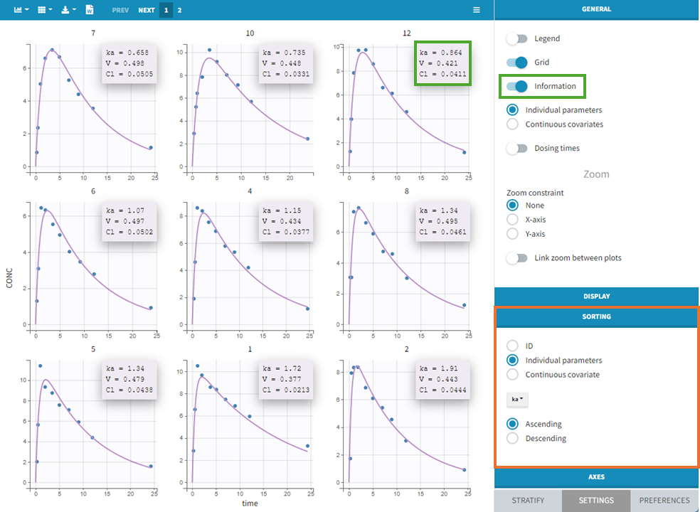Enable the Legend toggle
The image size is (700, 512).
(x=517, y=38)
